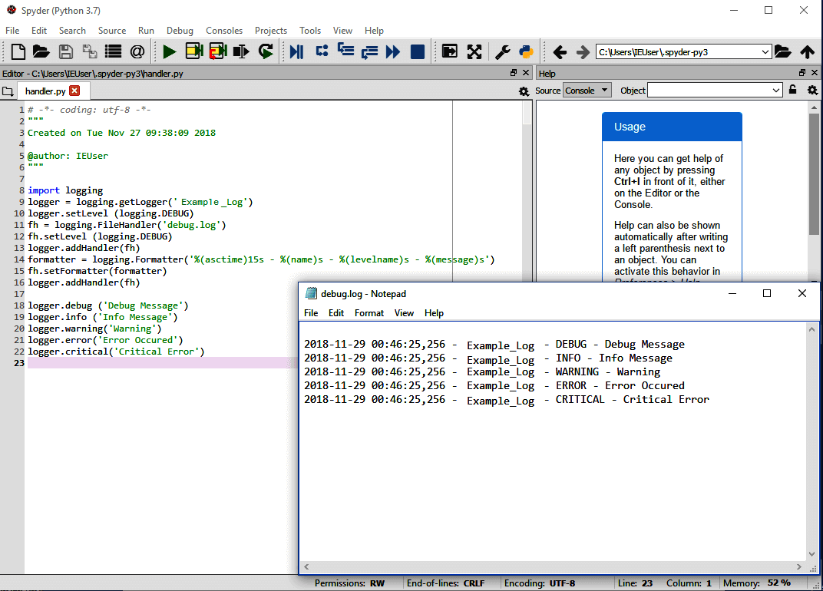Close the Help pane

point(815,73)
